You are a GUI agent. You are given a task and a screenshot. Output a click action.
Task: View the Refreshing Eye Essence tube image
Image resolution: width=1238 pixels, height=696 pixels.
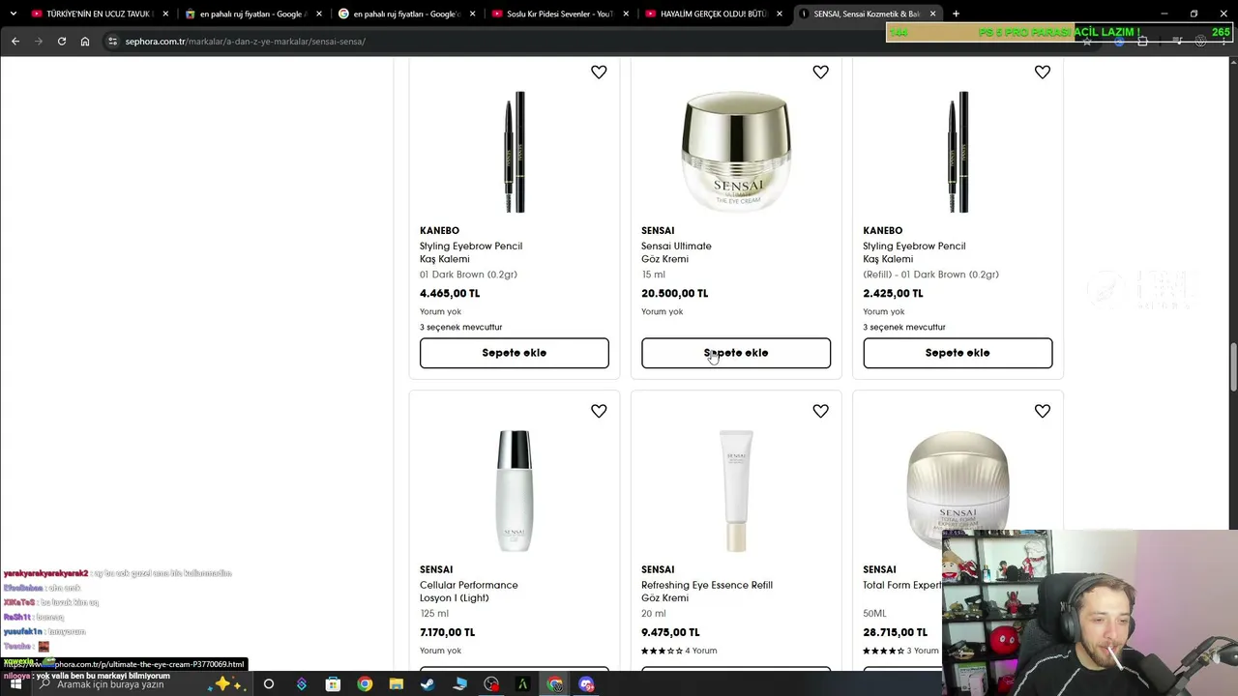tap(736, 491)
